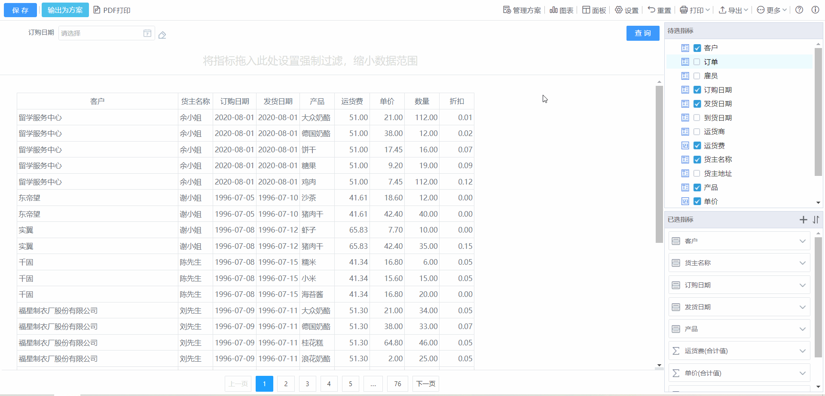The width and height of the screenshot is (825, 396).
Task: Open 管理方案 in the toolbar
Action: pyautogui.click(x=522, y=10)
